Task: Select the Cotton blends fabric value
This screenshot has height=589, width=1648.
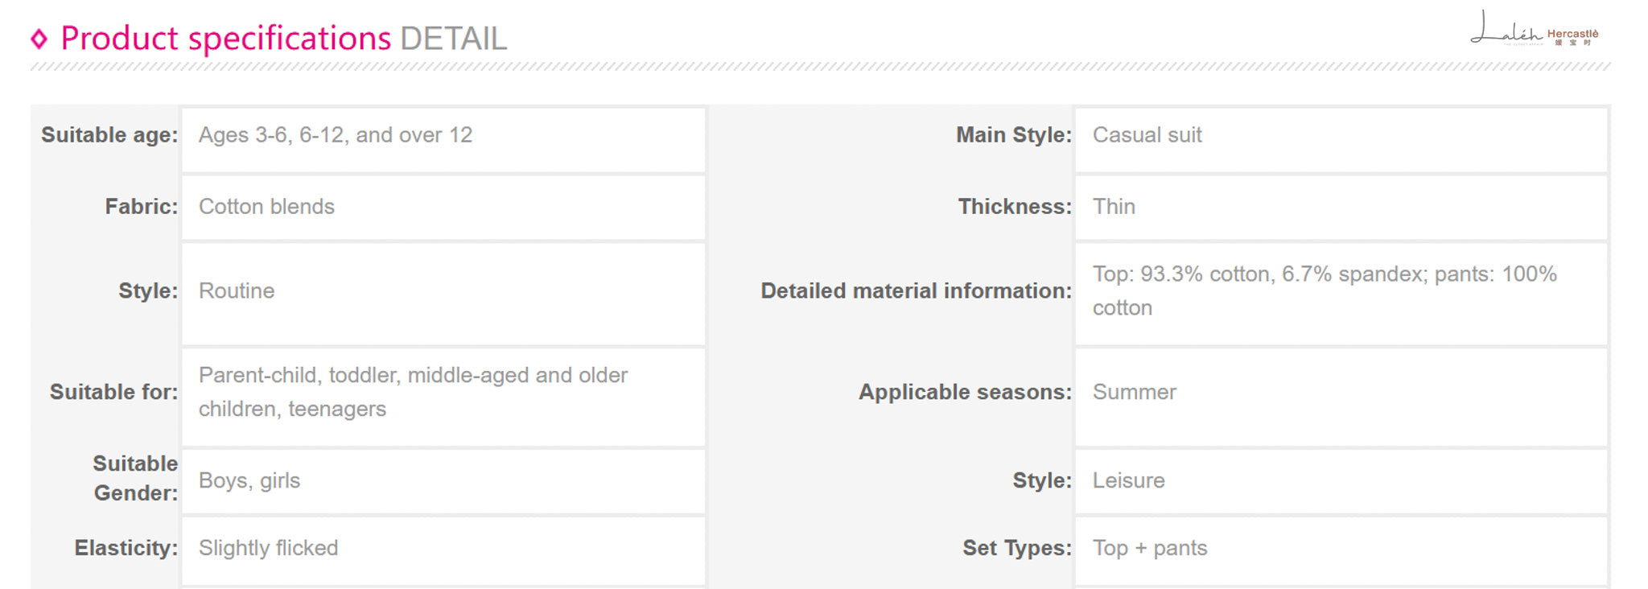Action: [266, 207]
